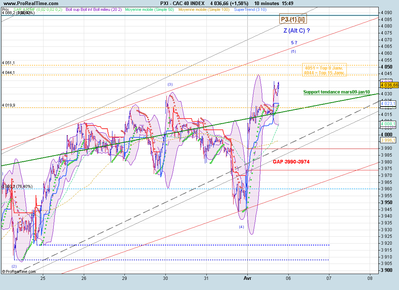Click the 4 090 price axis value
Screen dimensions: 399x290
pyautogui.click(x=387, y=12)
